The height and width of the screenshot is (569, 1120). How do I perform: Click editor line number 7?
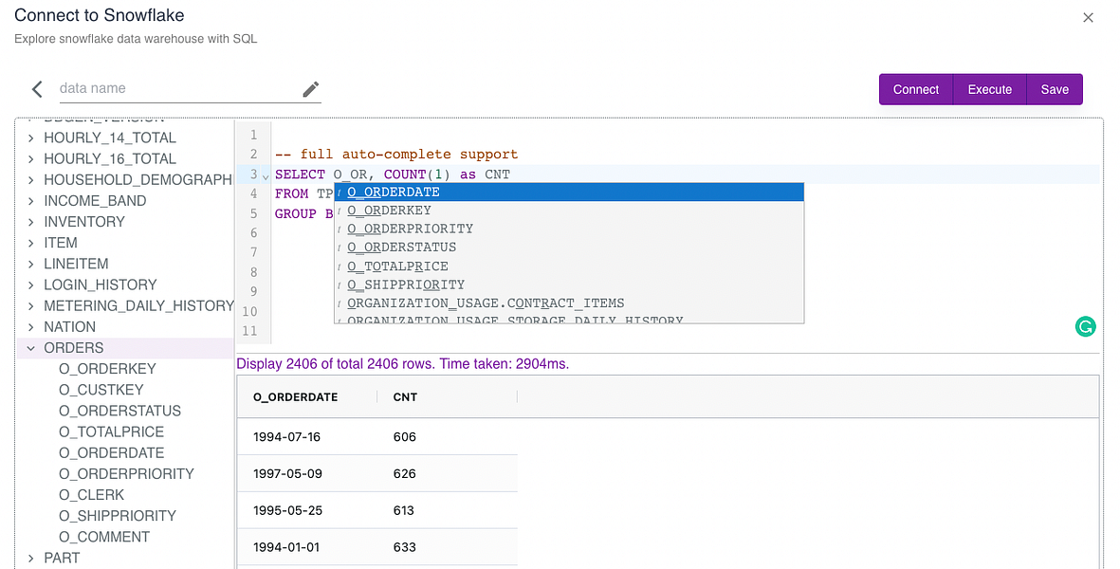253,252
